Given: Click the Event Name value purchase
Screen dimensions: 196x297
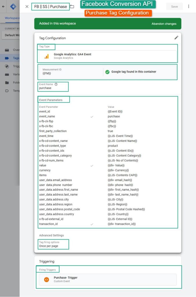Looking at the screenshot, I should click(45, 88).
